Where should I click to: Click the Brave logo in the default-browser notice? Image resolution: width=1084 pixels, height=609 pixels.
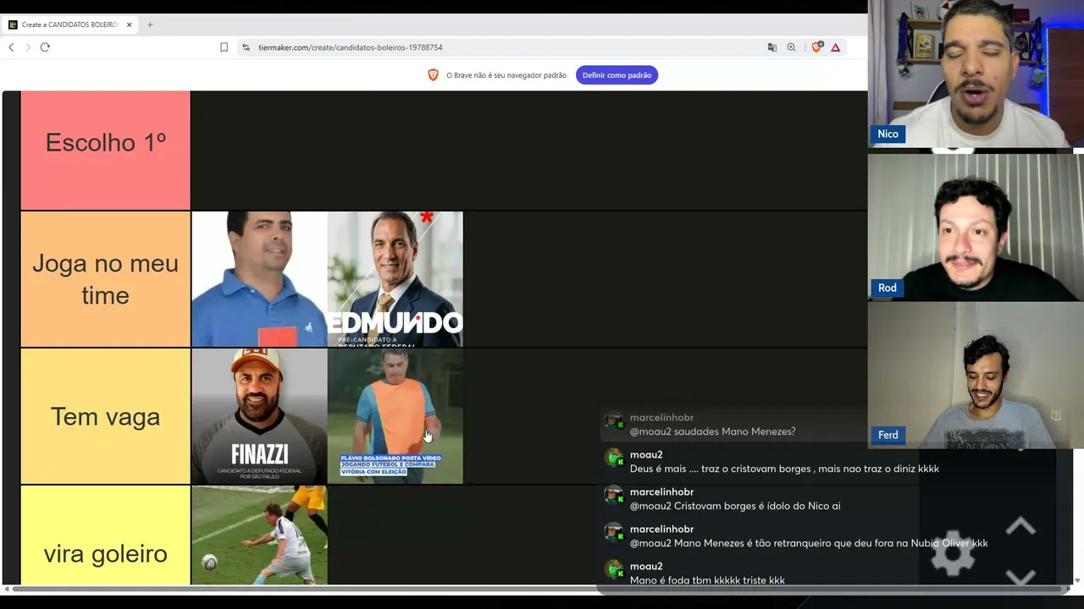pos(433,75)
